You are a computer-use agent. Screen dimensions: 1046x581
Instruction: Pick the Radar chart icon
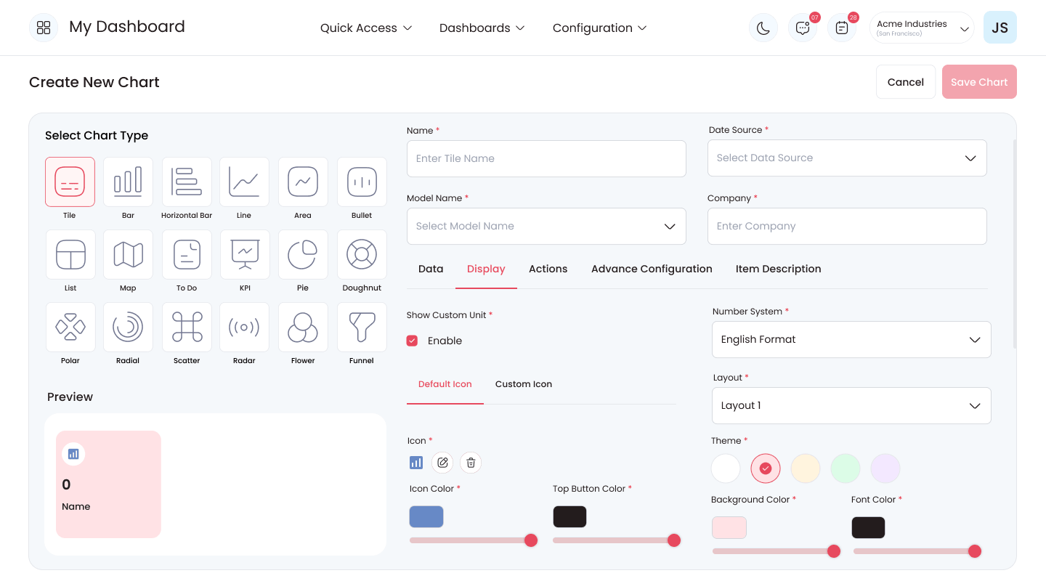coord(244,327)
